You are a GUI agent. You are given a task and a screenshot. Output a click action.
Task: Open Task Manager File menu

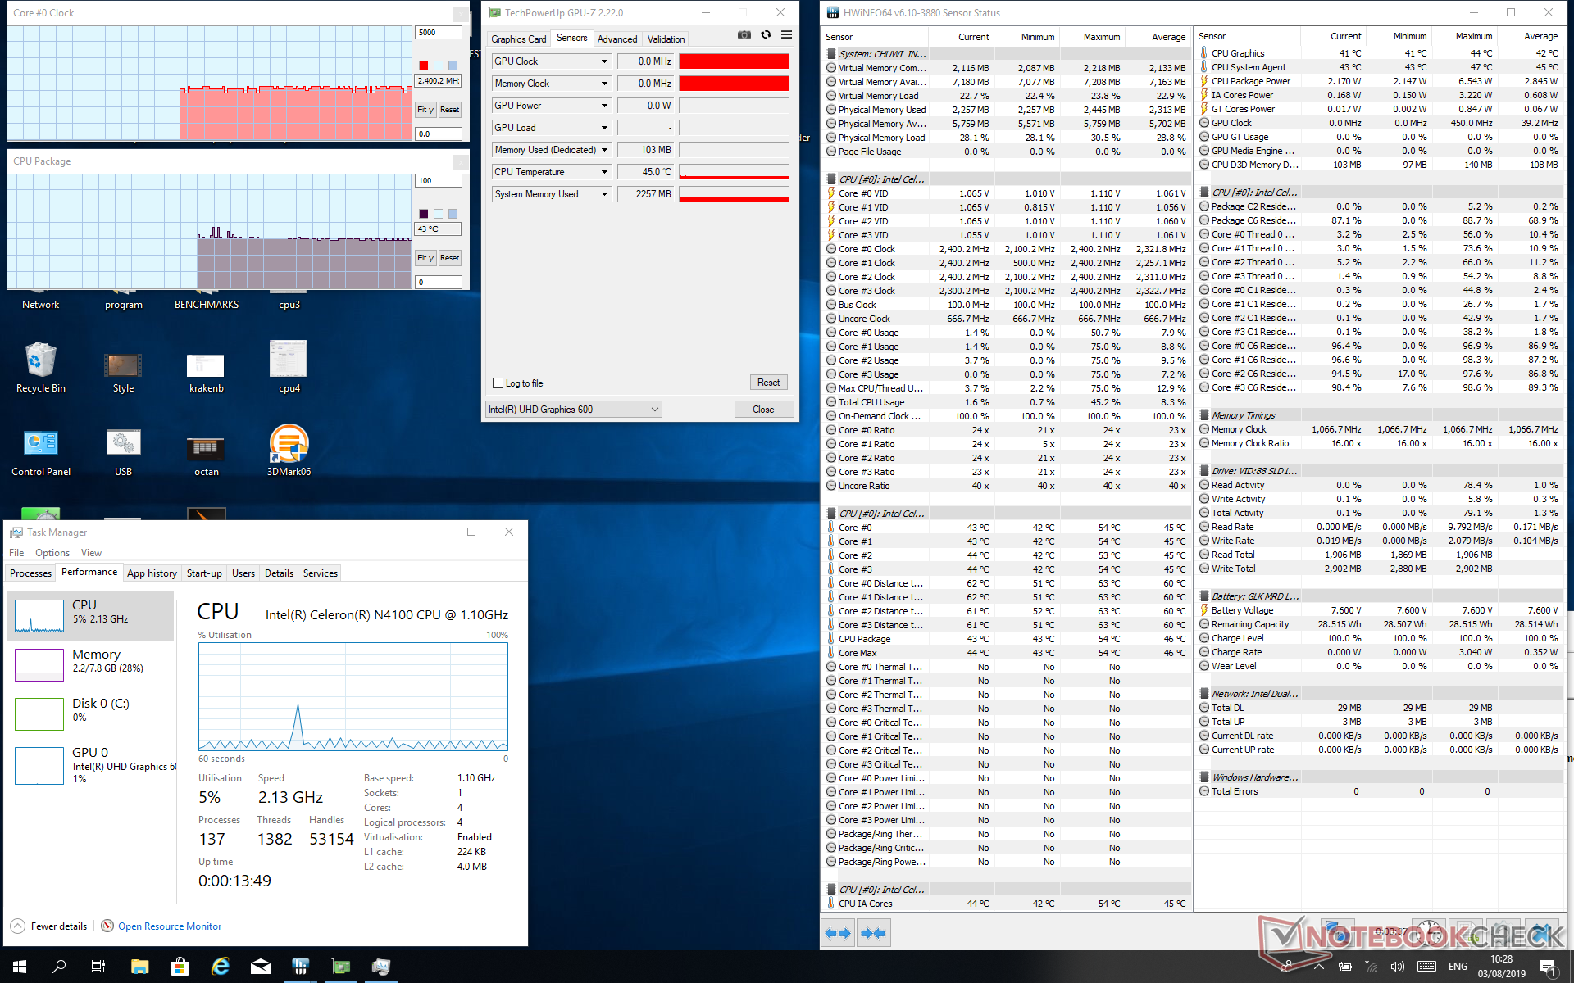click(16, 553)
